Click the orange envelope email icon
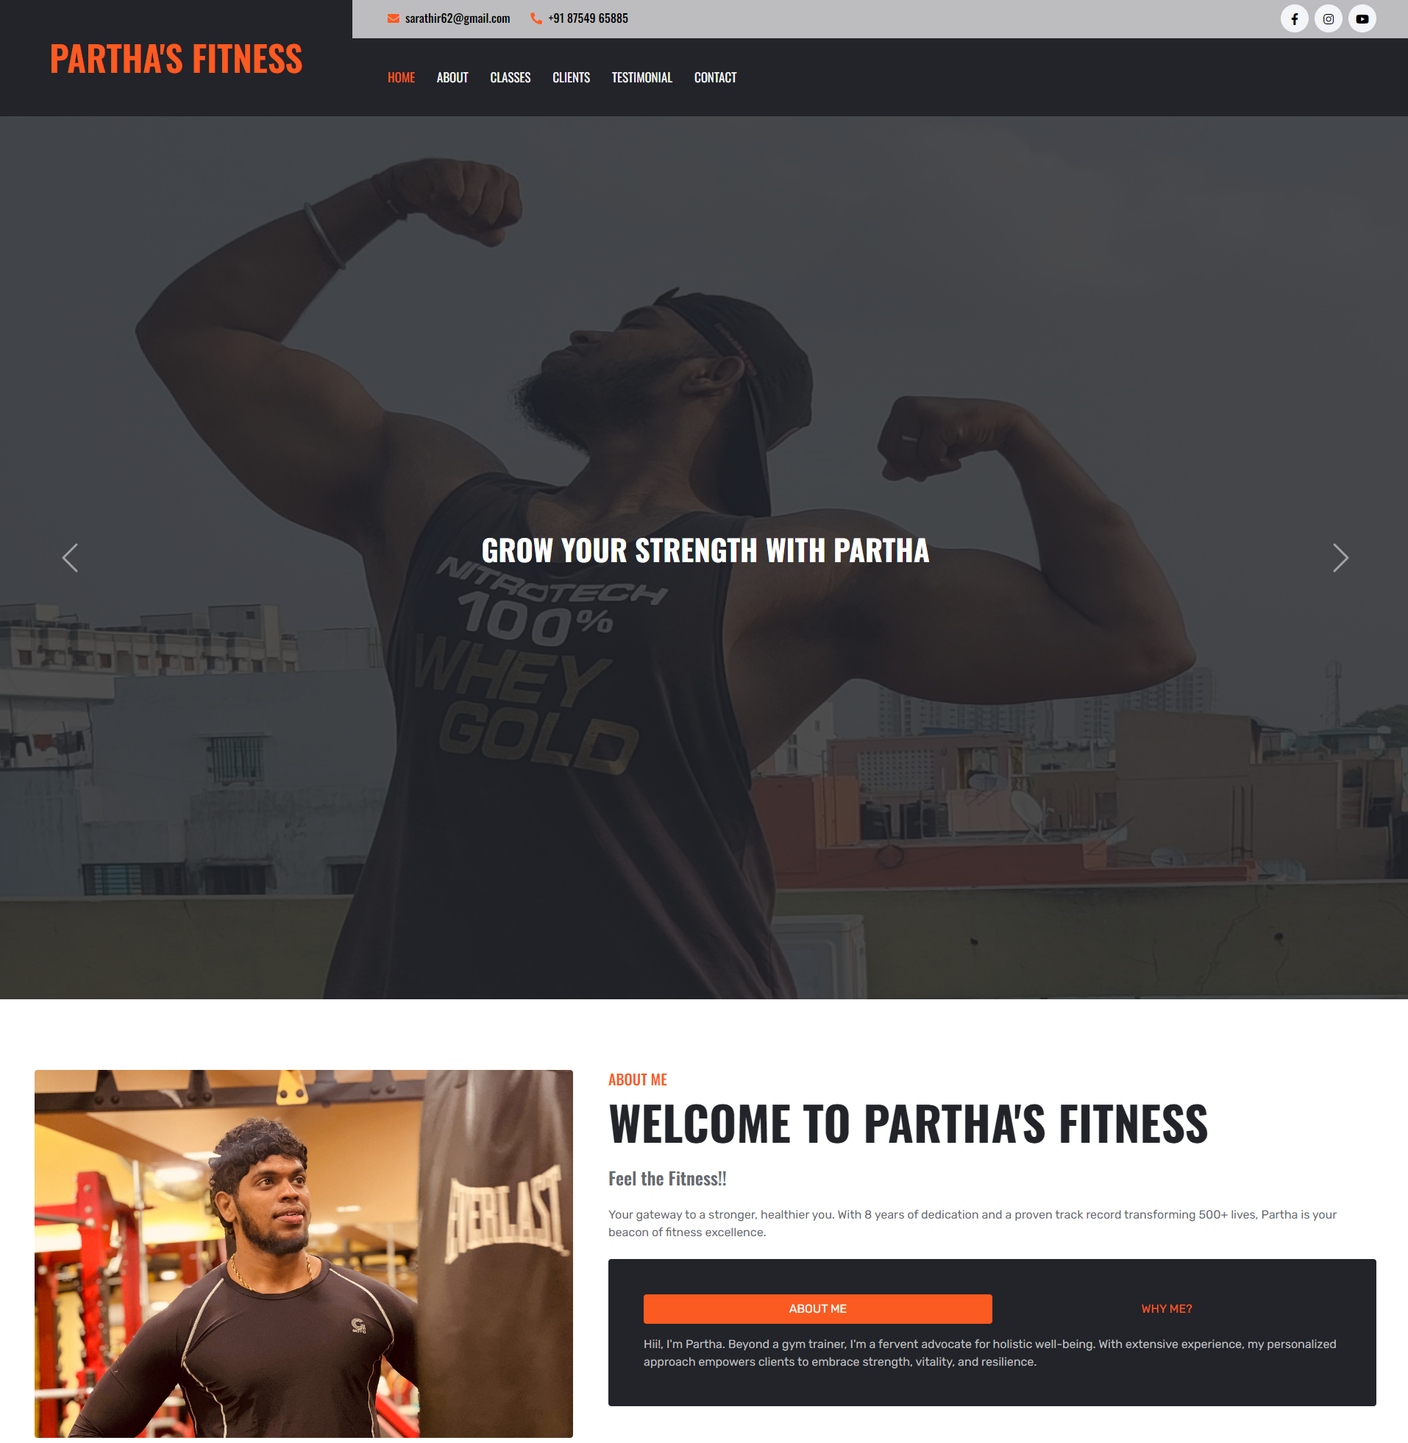1408x1443 pixels. point(394,18)
